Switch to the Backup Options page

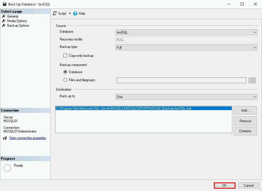18,26
